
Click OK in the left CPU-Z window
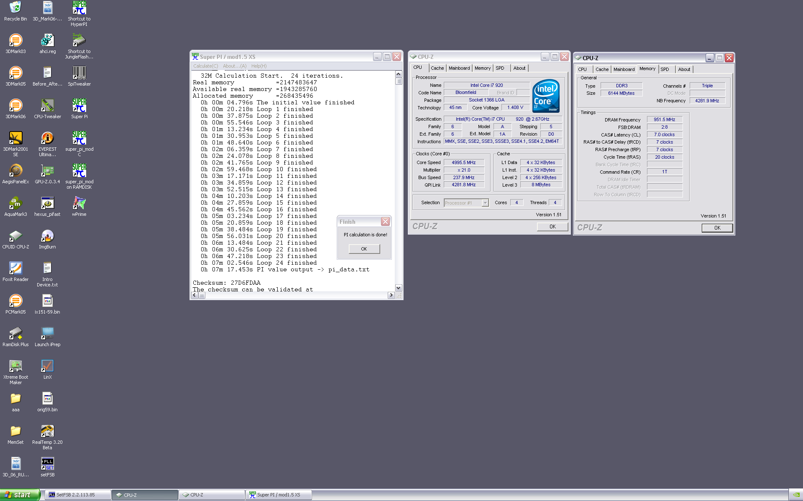click(552, 227)
